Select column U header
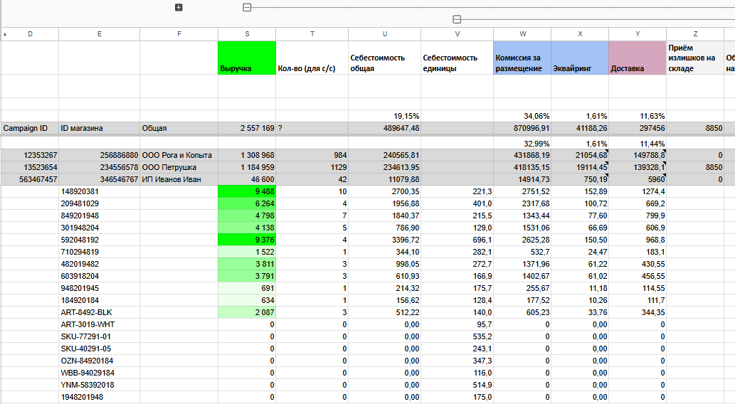Viewport: 735px width, 404px height. pyautogui.click(x=385, y=34)
